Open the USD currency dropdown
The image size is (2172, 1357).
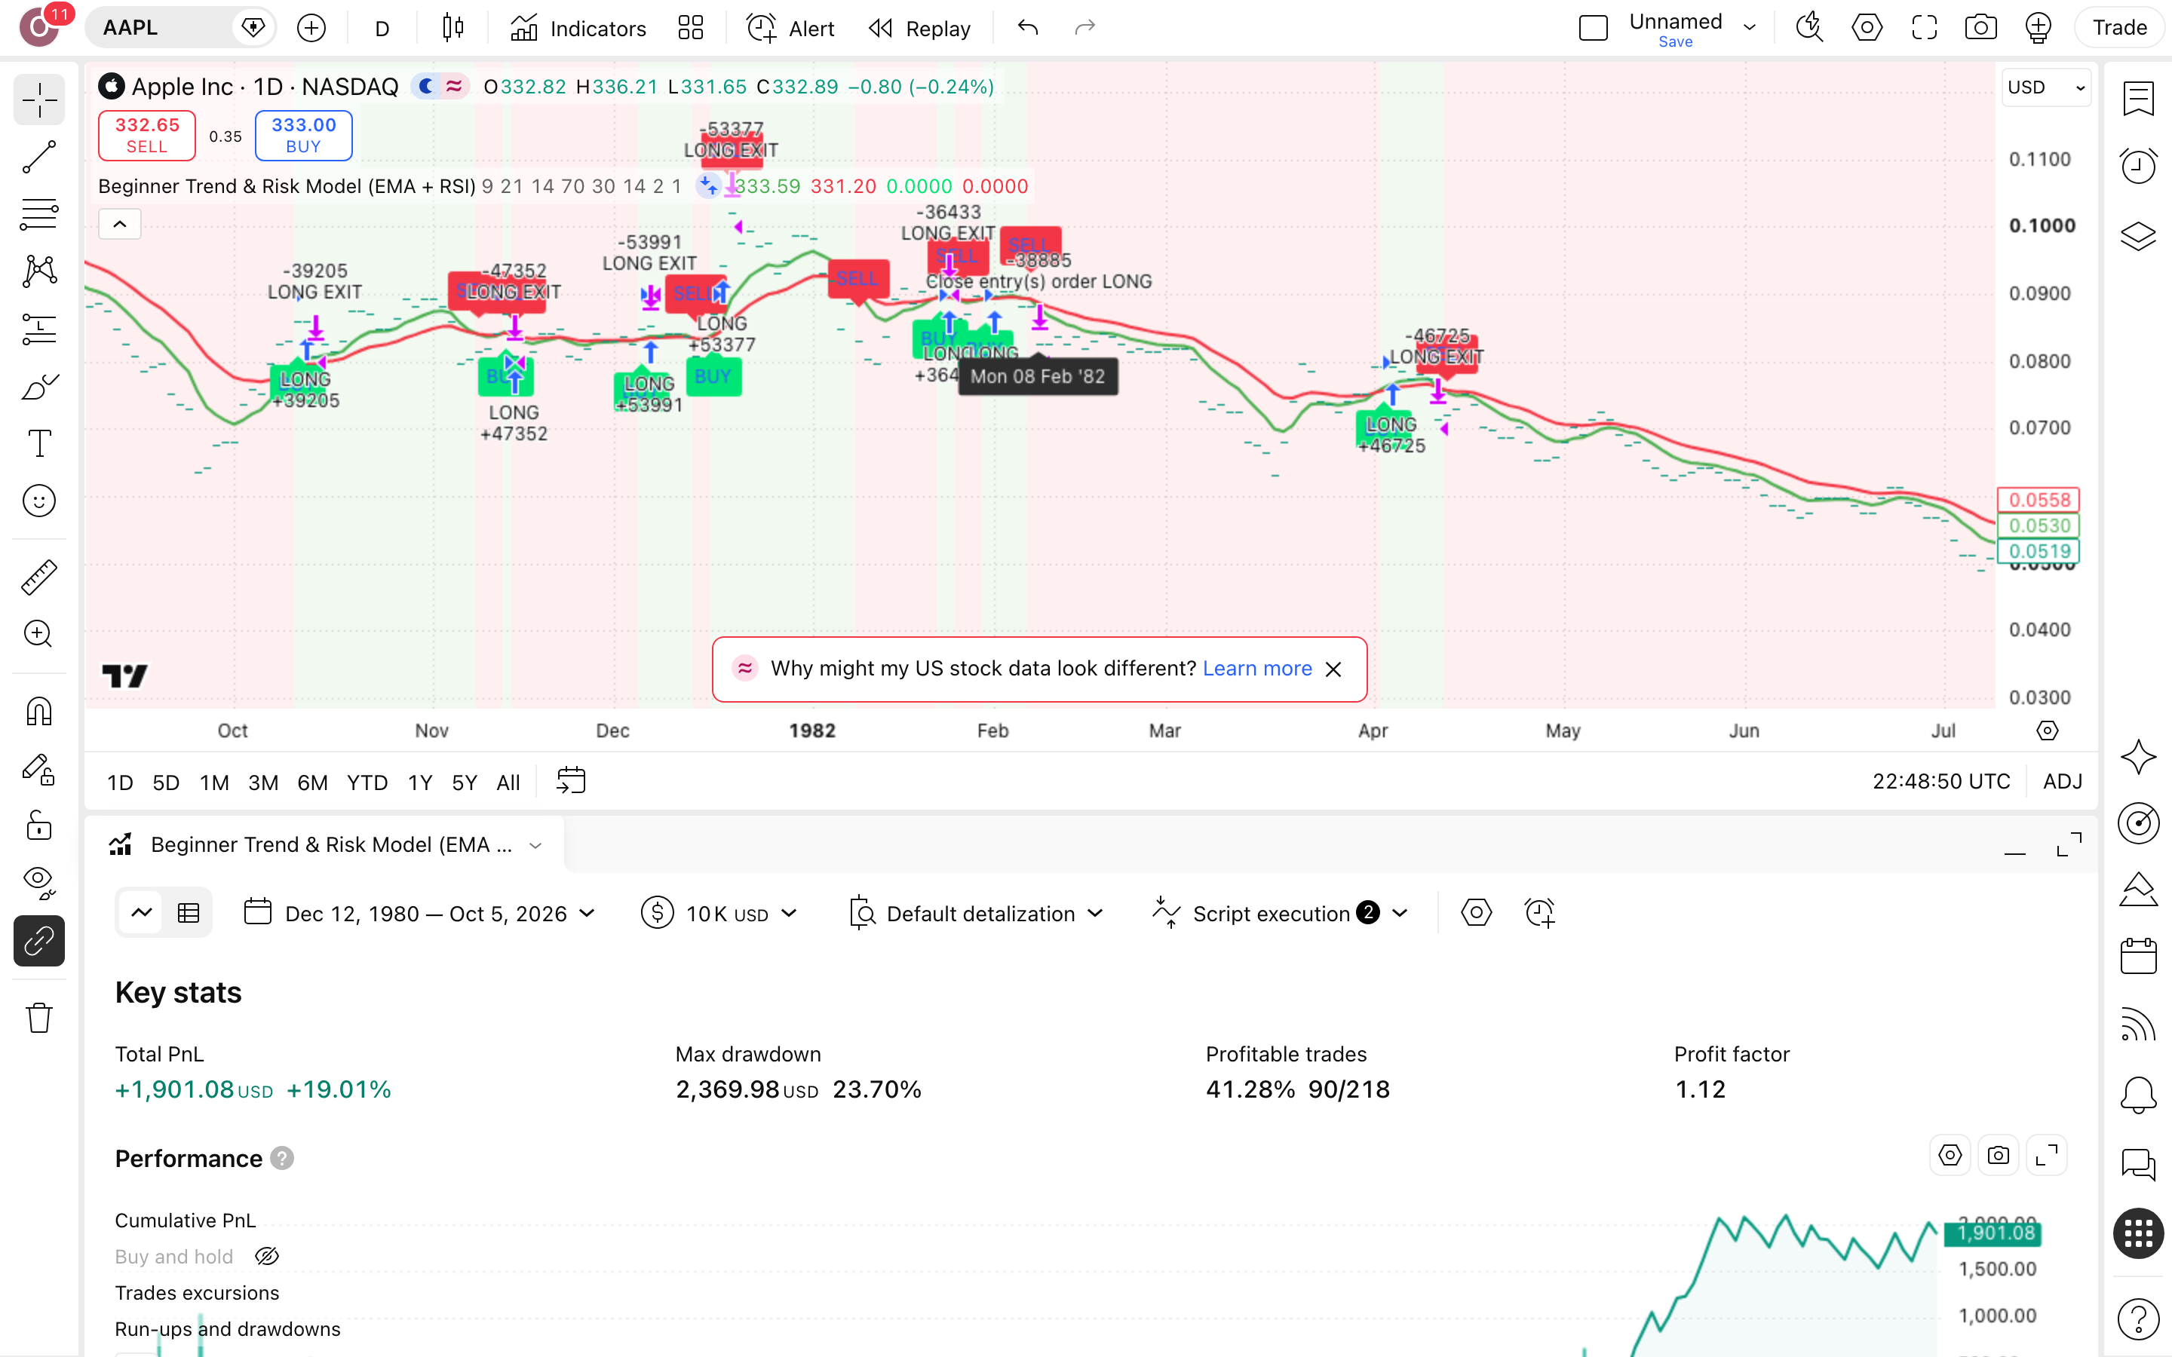2045,87
